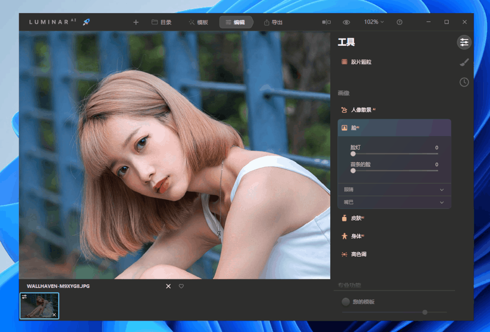Adjust the template amount slider

(425, 312)
